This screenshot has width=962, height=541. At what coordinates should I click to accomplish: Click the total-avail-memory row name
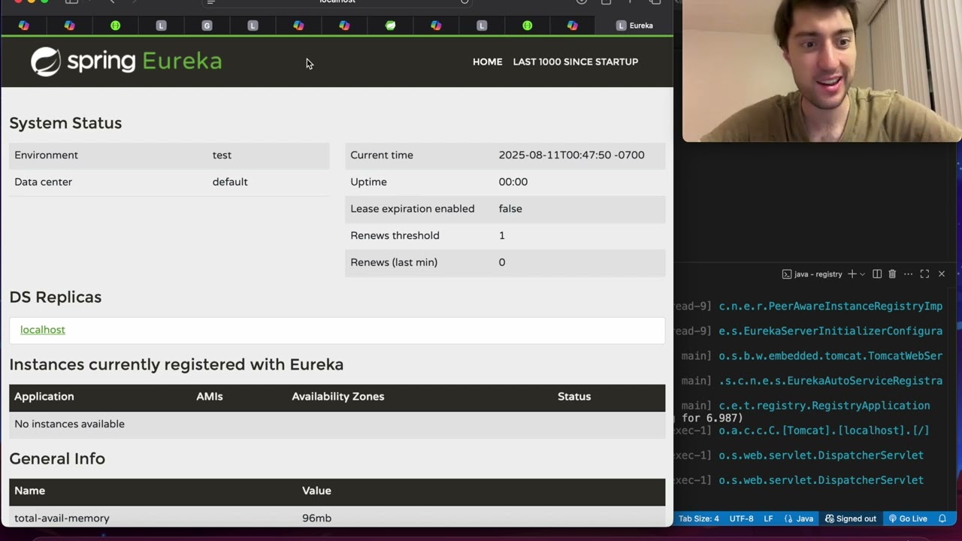pyautogui.click(x=62, y=518)
